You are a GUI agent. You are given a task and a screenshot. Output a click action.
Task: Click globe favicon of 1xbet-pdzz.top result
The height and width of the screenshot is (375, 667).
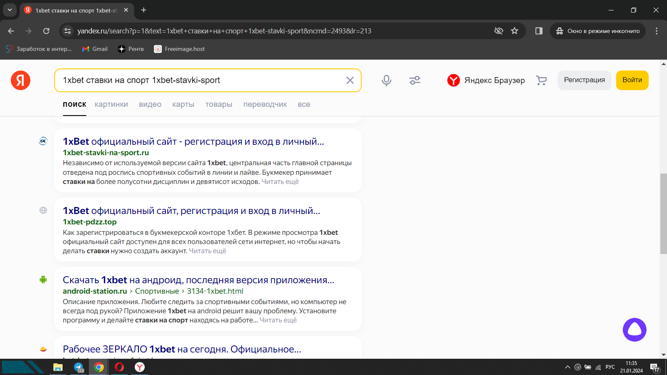pyautogui.click(x=43, y=210)
